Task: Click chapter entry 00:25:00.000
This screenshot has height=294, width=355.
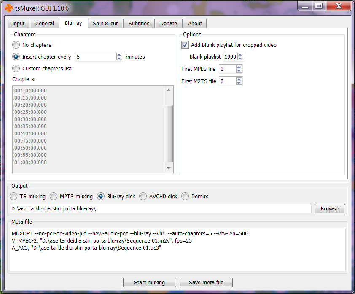Action: (x=30, y=112)
